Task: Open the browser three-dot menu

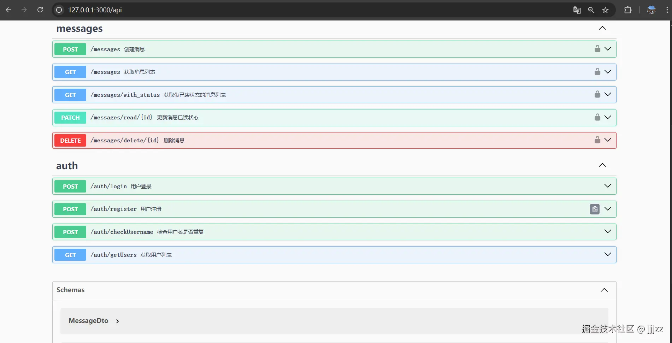Action: (667, 10)
